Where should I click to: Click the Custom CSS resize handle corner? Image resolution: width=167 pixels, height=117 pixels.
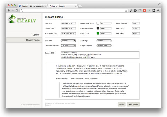tap(139, 58)
